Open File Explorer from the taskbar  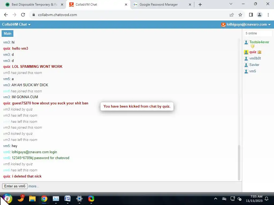click(32, 199)
